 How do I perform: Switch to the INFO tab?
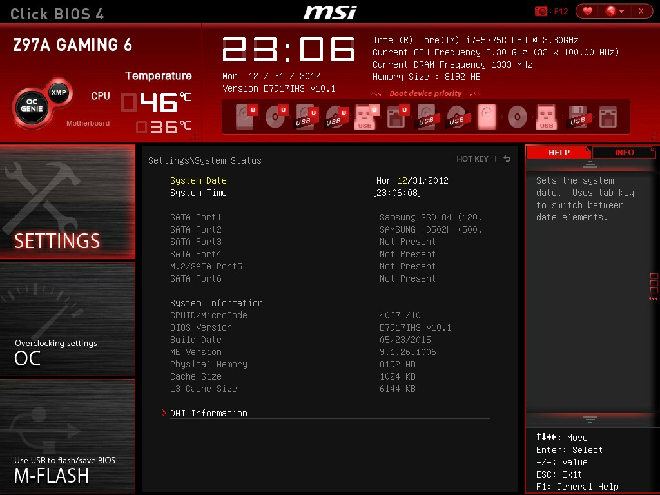click(624, 153)
